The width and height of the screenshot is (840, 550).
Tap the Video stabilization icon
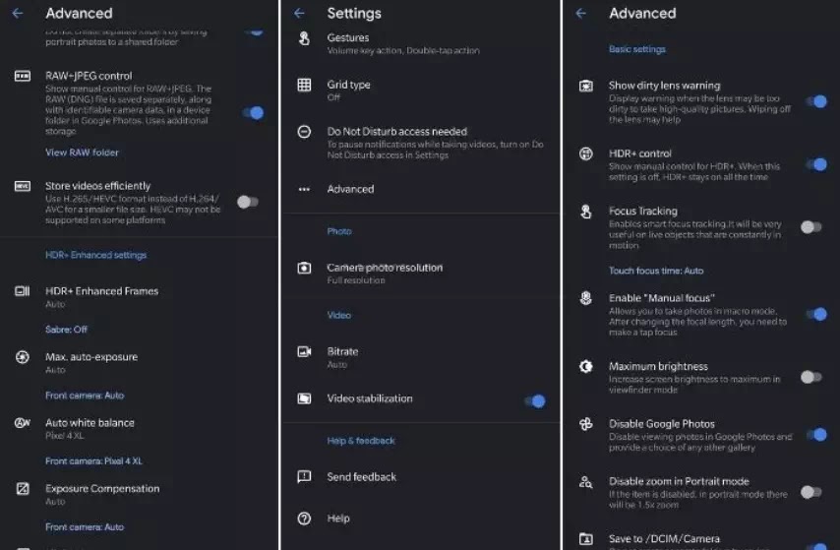pyautogui.click(x=304, y=398)
